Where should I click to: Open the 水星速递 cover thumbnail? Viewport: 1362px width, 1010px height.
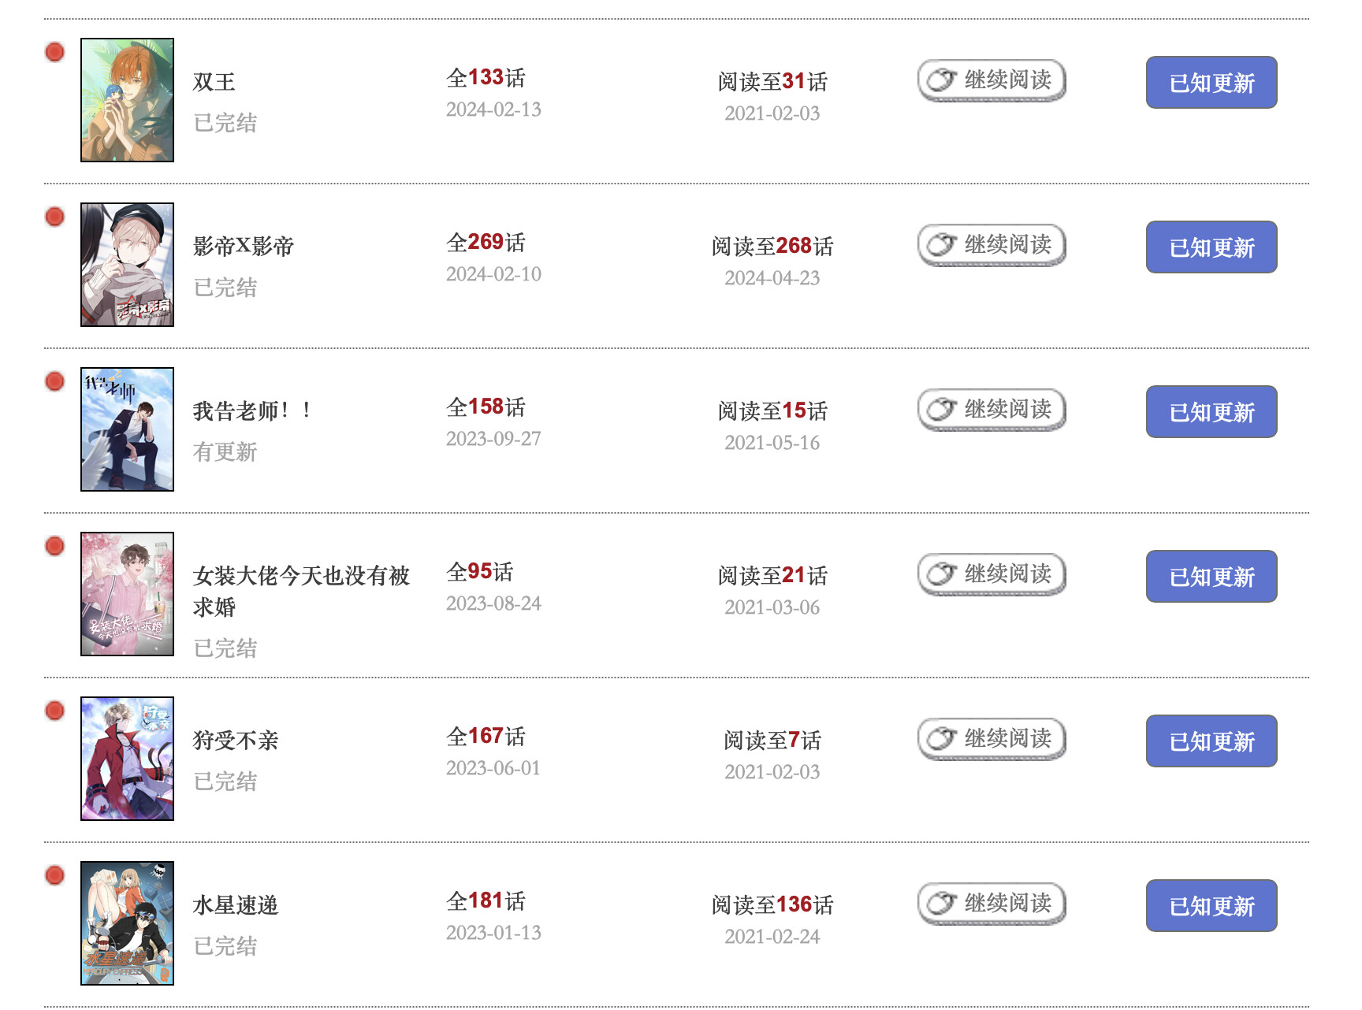coord(127,923)
